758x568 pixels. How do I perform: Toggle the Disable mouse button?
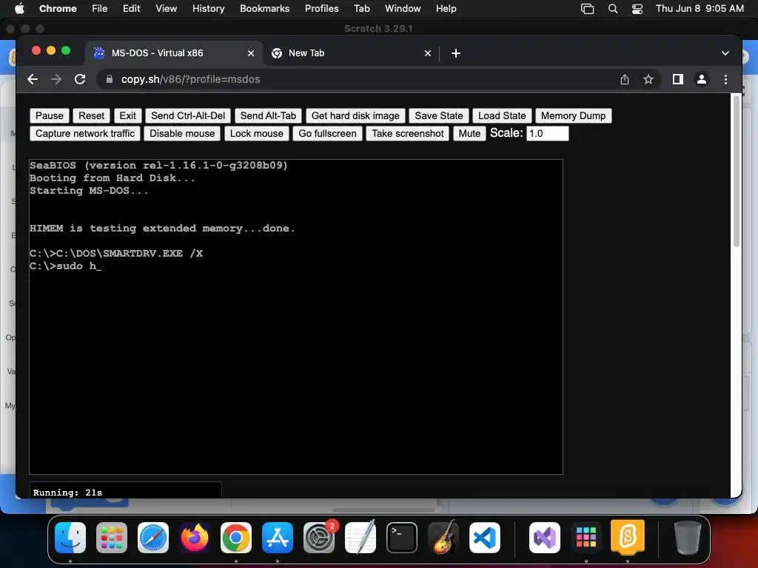(182, 134)
